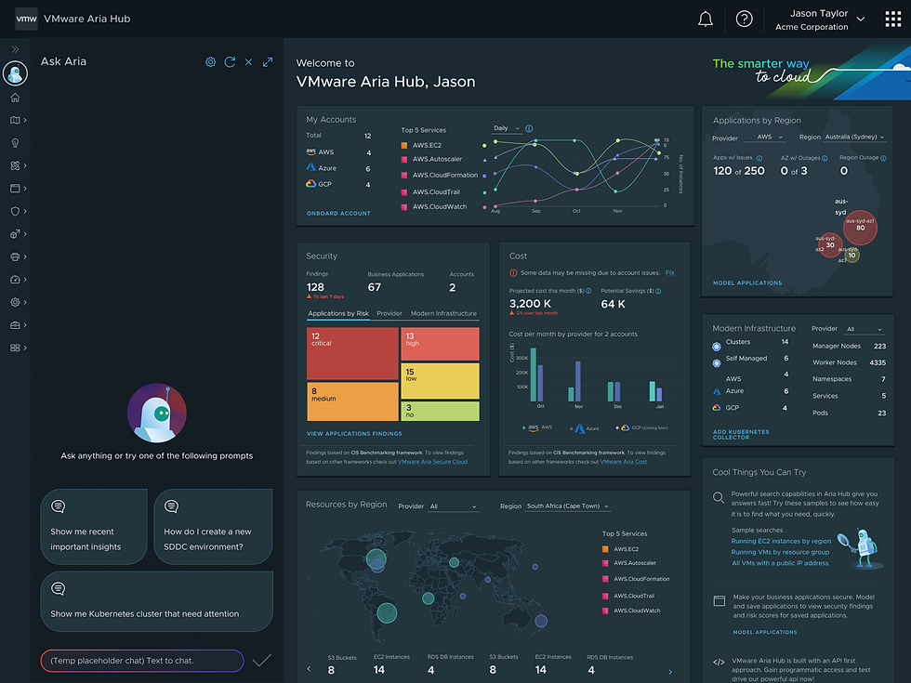Image resolution: width=911 pixels, height=683 pixels.
Task: Click VIEW APPLICATIONS FINDINGS link
Action: pos(354,434)
